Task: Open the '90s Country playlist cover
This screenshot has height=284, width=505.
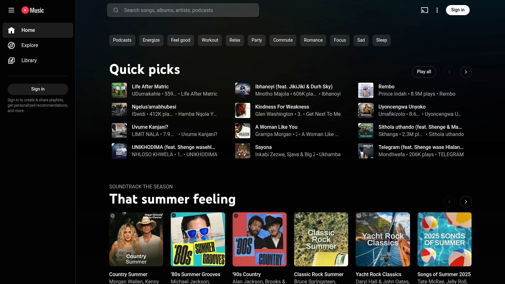Action: click(259, 240)
